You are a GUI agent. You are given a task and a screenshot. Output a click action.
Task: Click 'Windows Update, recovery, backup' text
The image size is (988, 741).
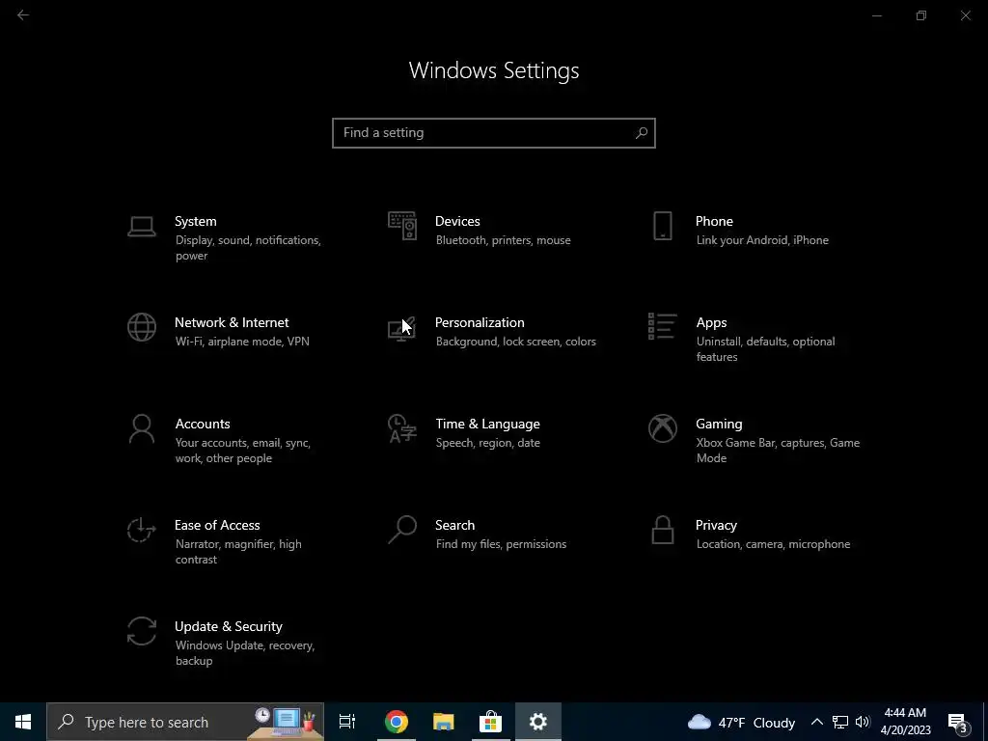[244, 653]
